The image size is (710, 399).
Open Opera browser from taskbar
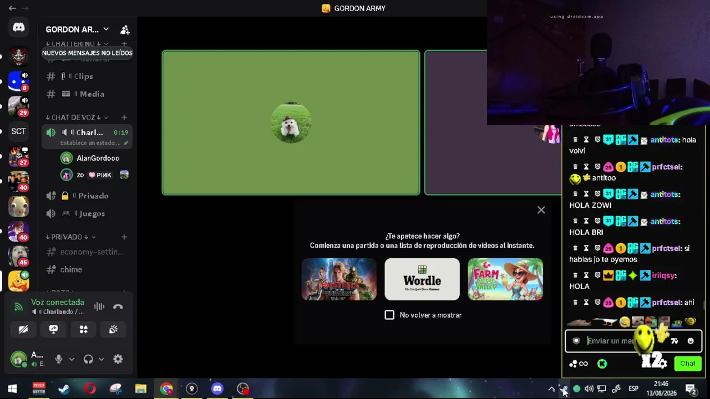(90, 389)
